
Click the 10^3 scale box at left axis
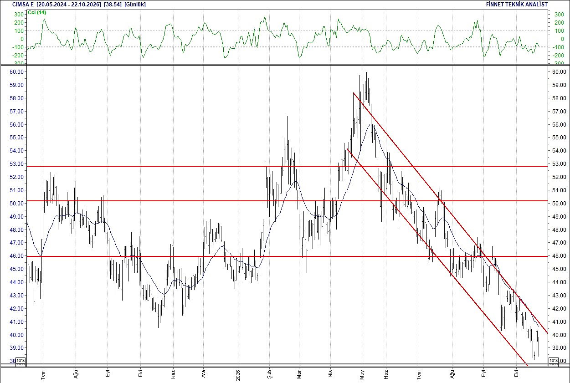(21, 361)
